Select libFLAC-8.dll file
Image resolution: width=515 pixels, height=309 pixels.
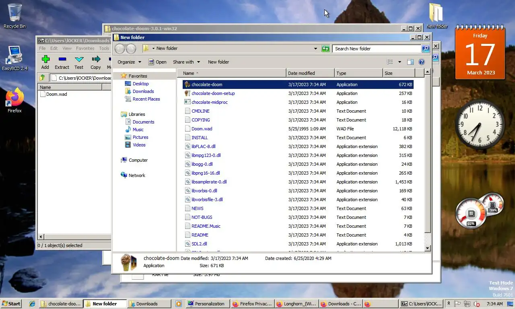click(x=298, y=146)
